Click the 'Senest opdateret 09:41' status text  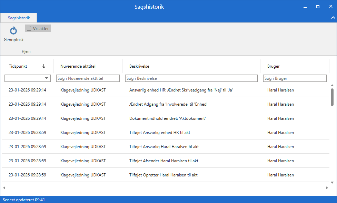pyautogui.click(x=24, y=200)
